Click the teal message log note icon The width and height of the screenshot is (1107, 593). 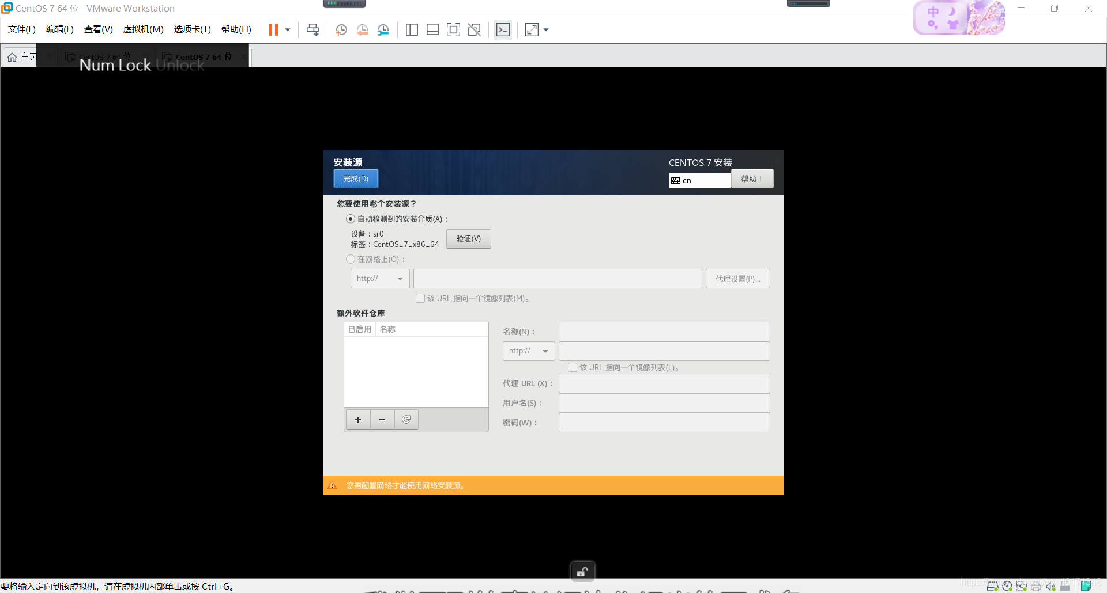coord(1086,586)
